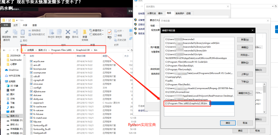Click Pin to Quick access icon
The image size is (278, 135).
pos(6,32)
